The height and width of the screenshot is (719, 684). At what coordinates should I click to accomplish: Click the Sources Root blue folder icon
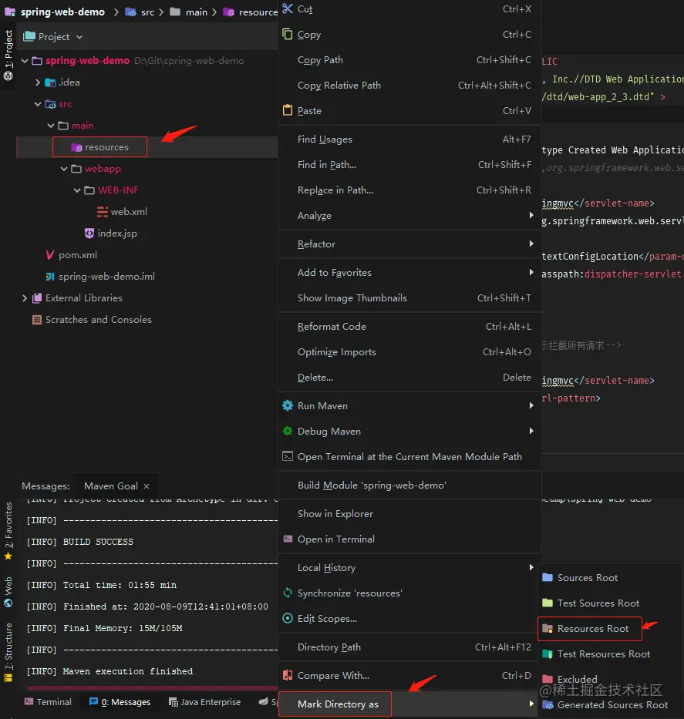coord(548,577)
